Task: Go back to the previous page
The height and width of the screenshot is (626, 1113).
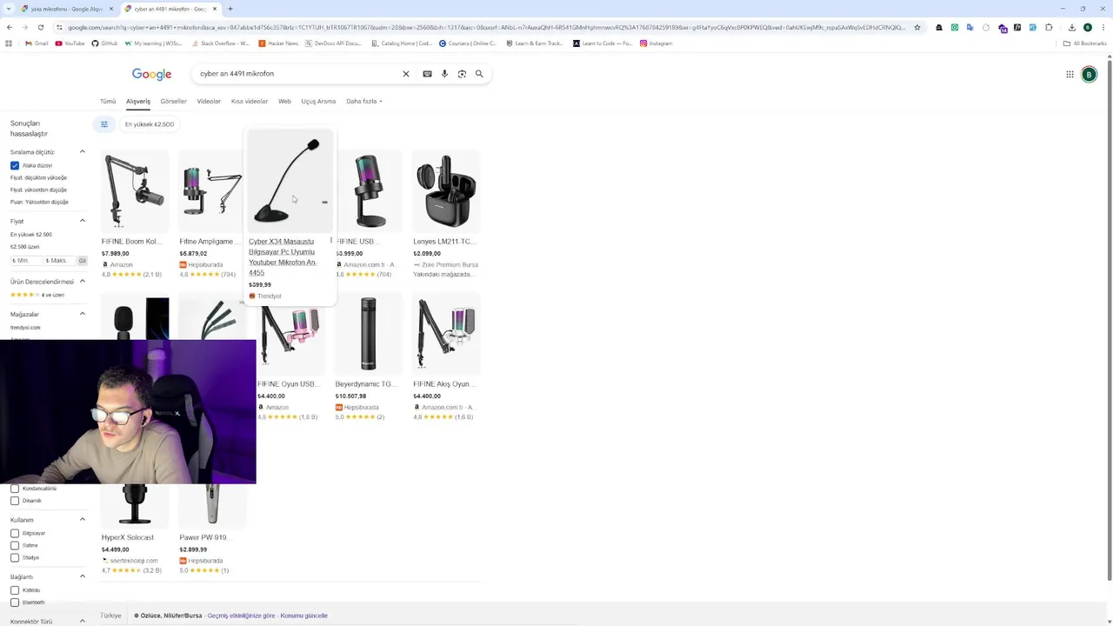Action: pyautogui.click(x=9, y=28)
